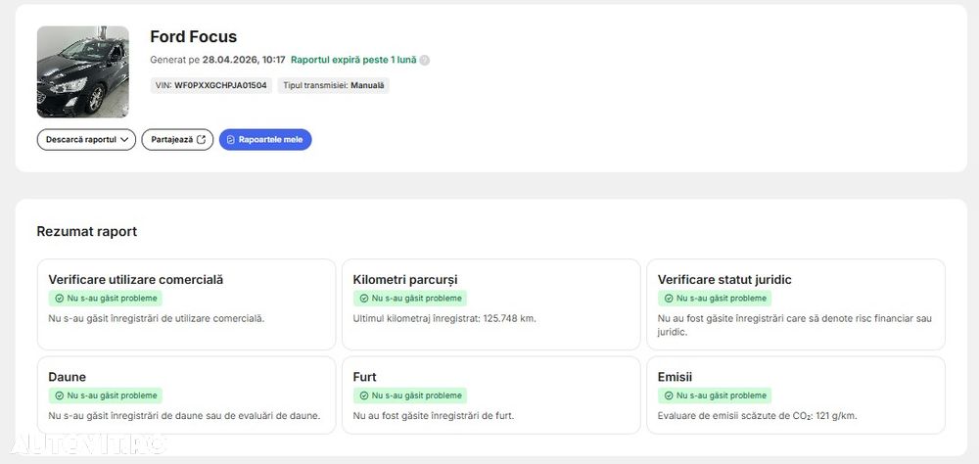This screenshot has height=464, width=979.
Task: Open Rapoartele mele button
Action: click(x=265, y=140)
